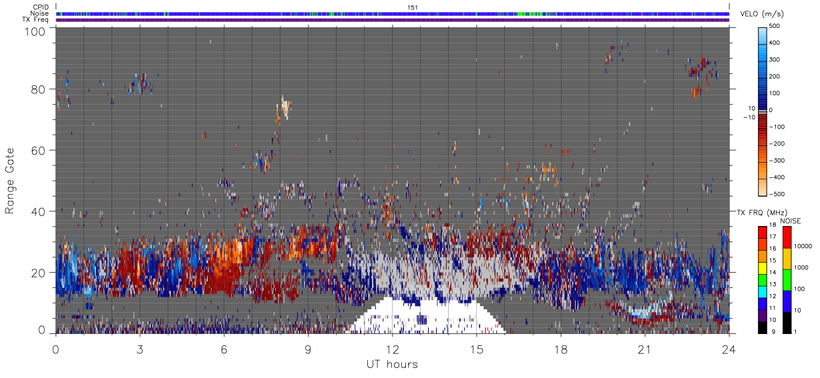The width and height of the screenshot is (820, 378).
Task: Click the 'NOISE' legend title
Action: [791, 221]
